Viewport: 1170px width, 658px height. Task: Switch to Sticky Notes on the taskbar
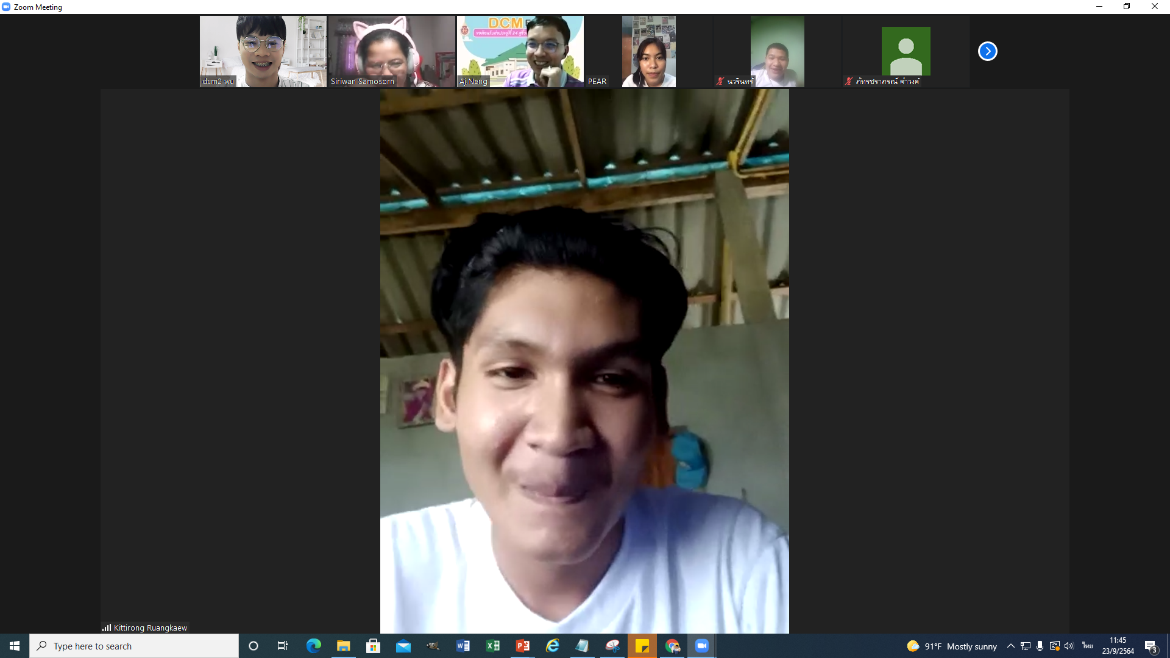coord(642,646)
